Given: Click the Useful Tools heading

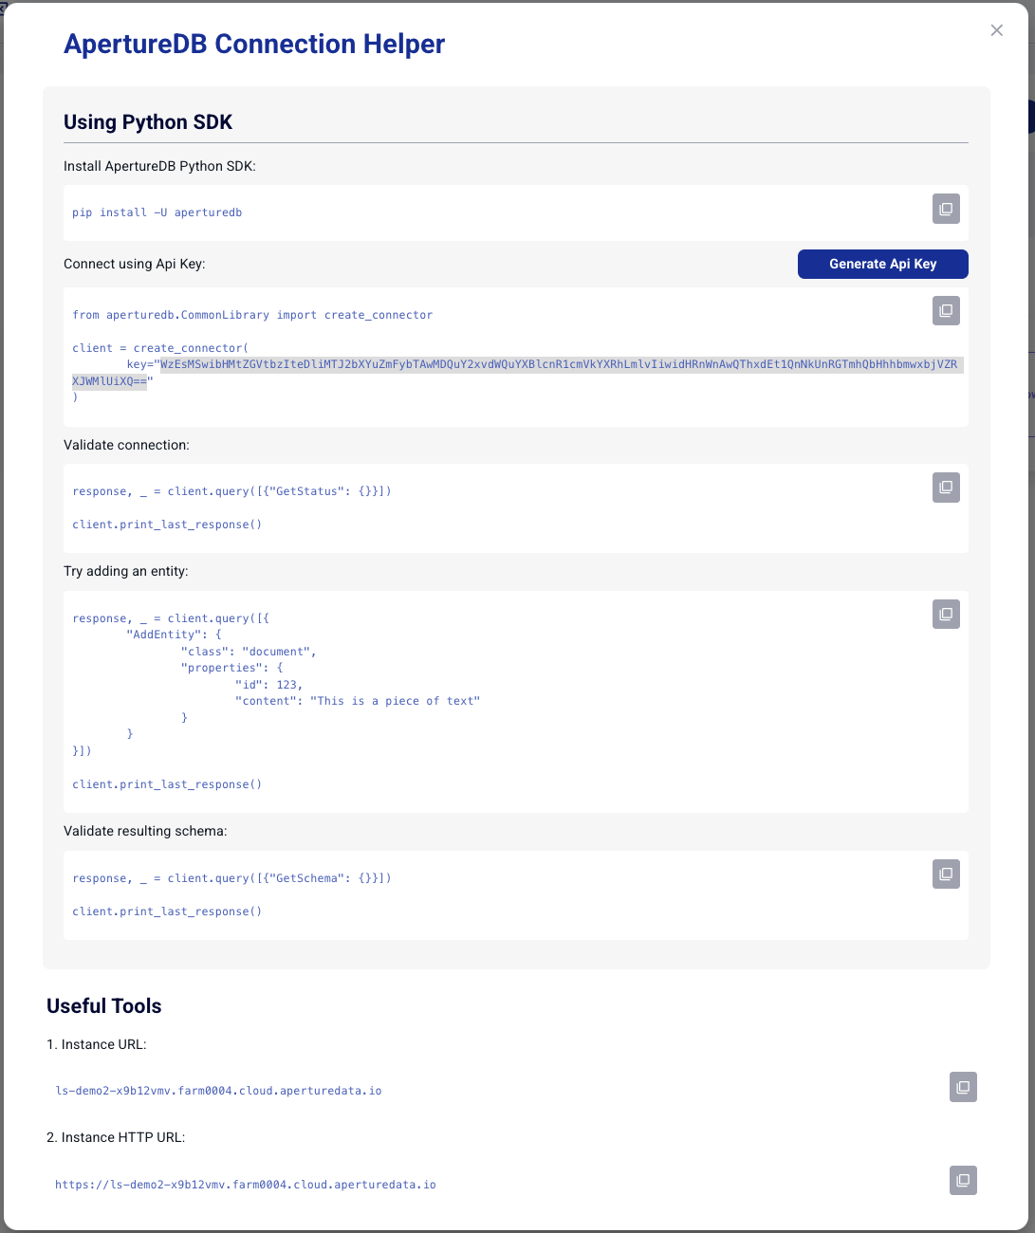Looking at the screenshot, I should tap(104, 1006).
